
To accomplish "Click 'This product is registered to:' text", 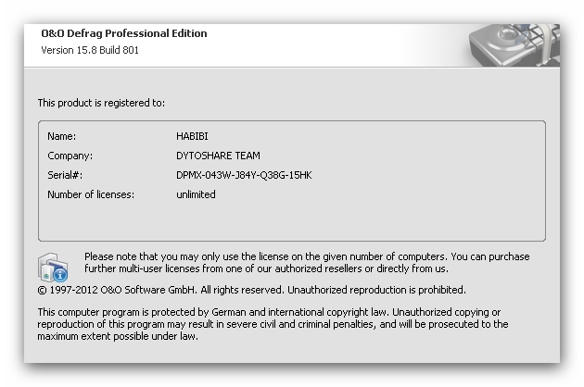I will 101,103.
